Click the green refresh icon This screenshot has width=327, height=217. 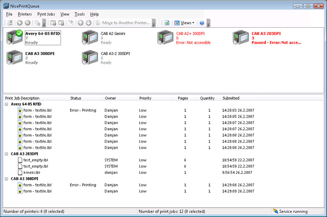167,23
